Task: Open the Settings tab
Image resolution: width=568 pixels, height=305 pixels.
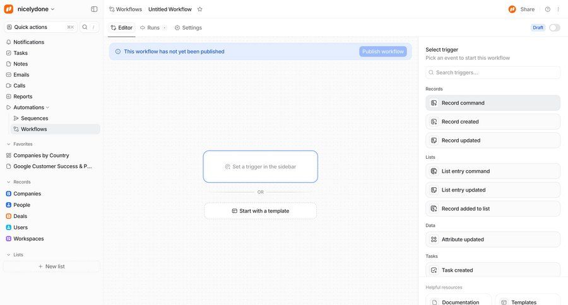Action: click(x=188, y=28)
